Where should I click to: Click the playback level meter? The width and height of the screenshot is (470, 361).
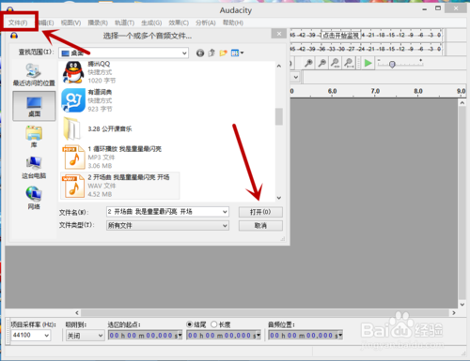coord(366,49)
